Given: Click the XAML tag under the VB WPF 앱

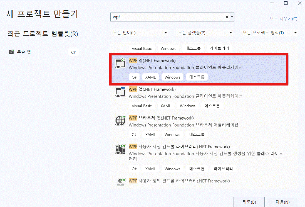Looking at the screenshot, I should click(x=166, y=106).
